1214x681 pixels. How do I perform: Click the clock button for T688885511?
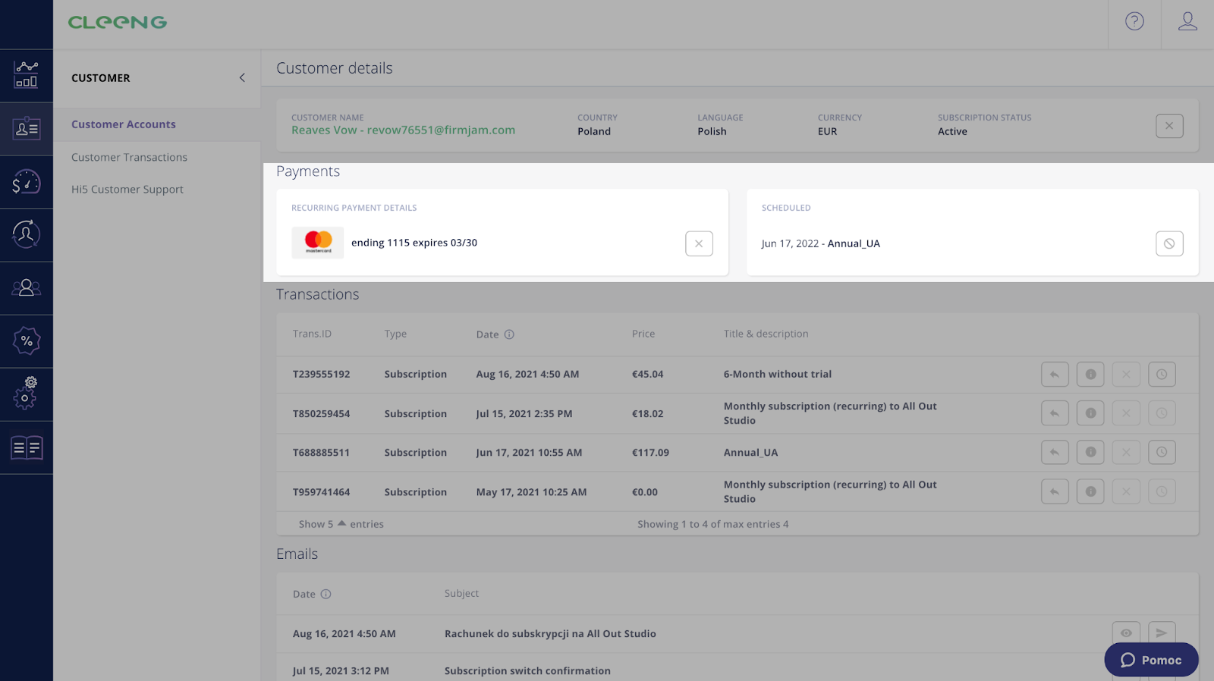pos(1162,452)
